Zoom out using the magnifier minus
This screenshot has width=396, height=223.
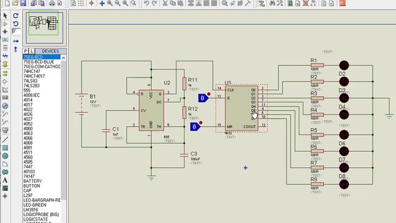pos(118,3)
